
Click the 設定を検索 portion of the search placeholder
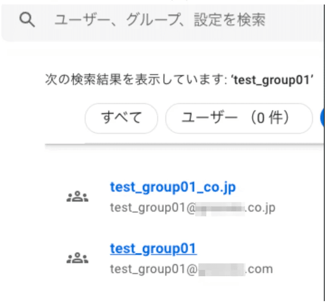[x=230, y=20]
